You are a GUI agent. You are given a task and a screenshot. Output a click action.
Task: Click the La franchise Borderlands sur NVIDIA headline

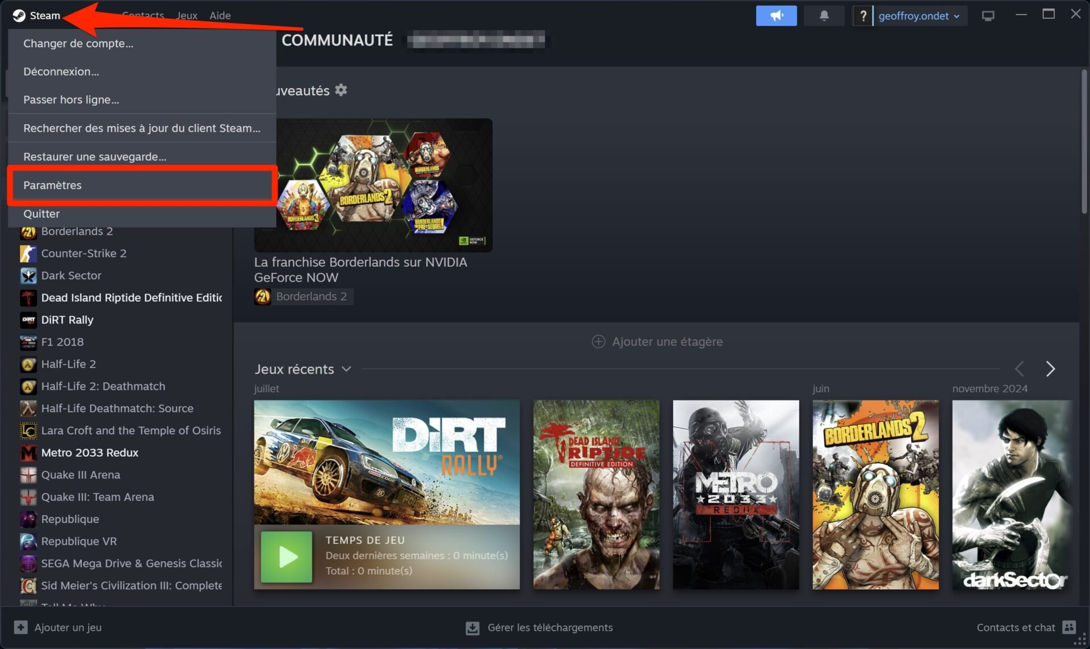[360, 270]
